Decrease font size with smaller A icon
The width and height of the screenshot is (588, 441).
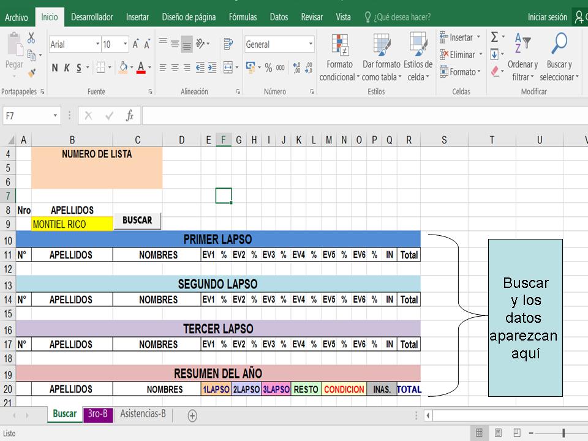[147, 45]
